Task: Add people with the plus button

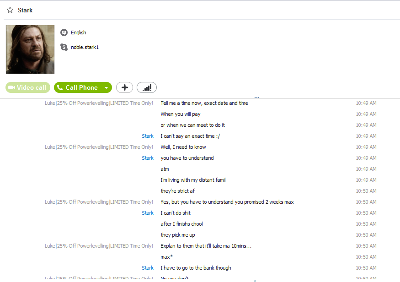Action: pos(124,87)
